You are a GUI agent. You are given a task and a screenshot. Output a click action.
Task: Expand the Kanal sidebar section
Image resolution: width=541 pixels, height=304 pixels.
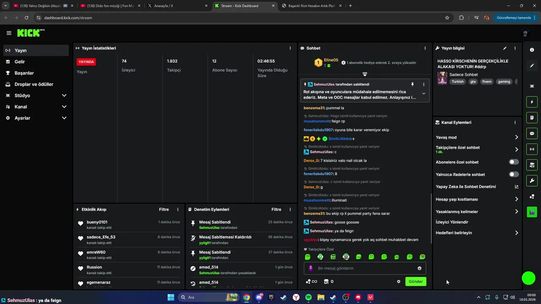[x=36, y=107]
